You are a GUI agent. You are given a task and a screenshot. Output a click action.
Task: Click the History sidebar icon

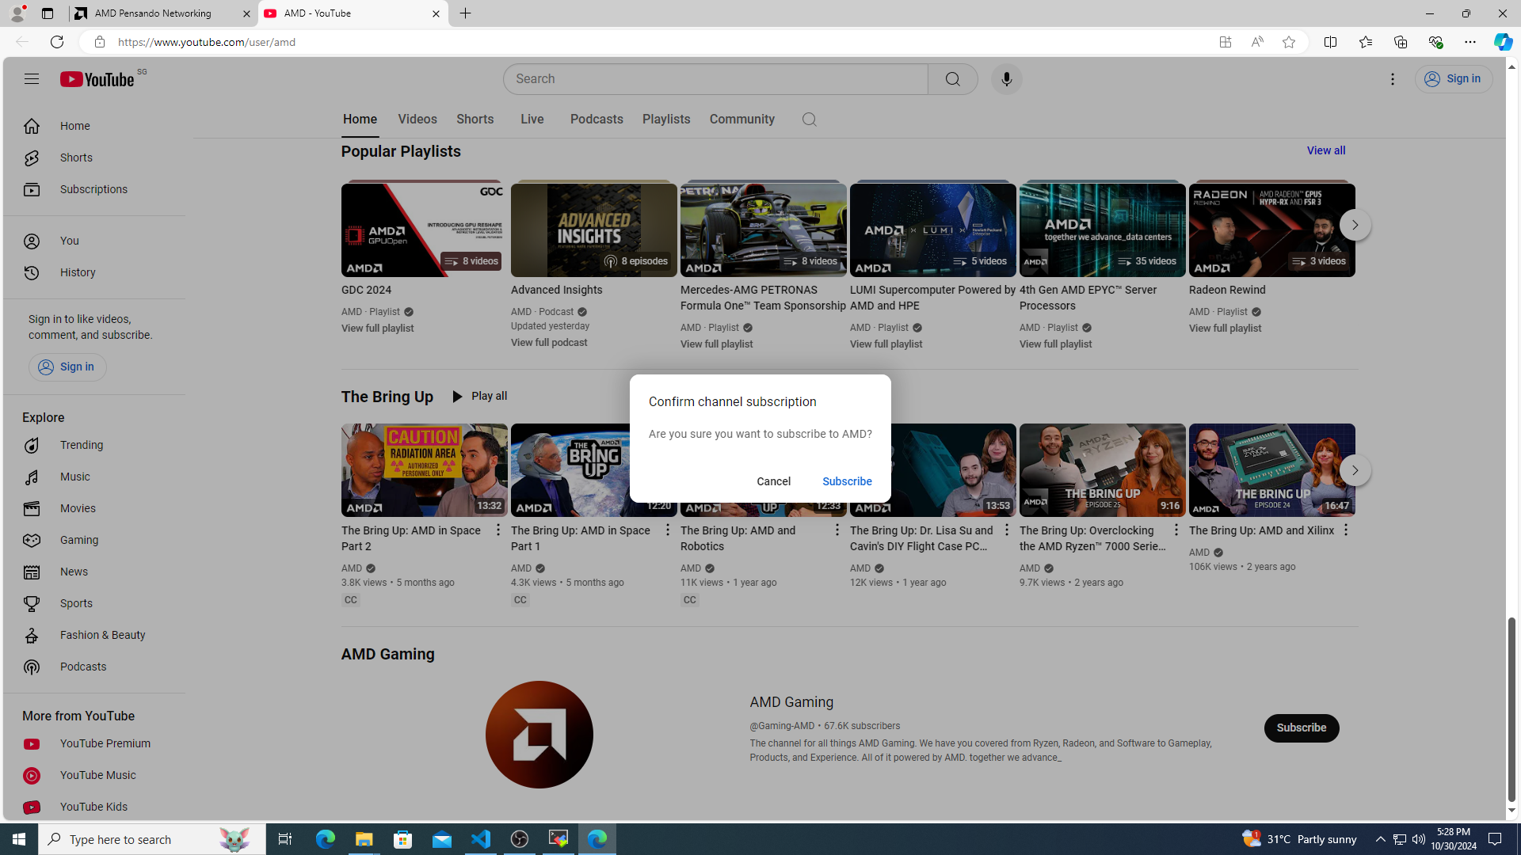(32, 272)
